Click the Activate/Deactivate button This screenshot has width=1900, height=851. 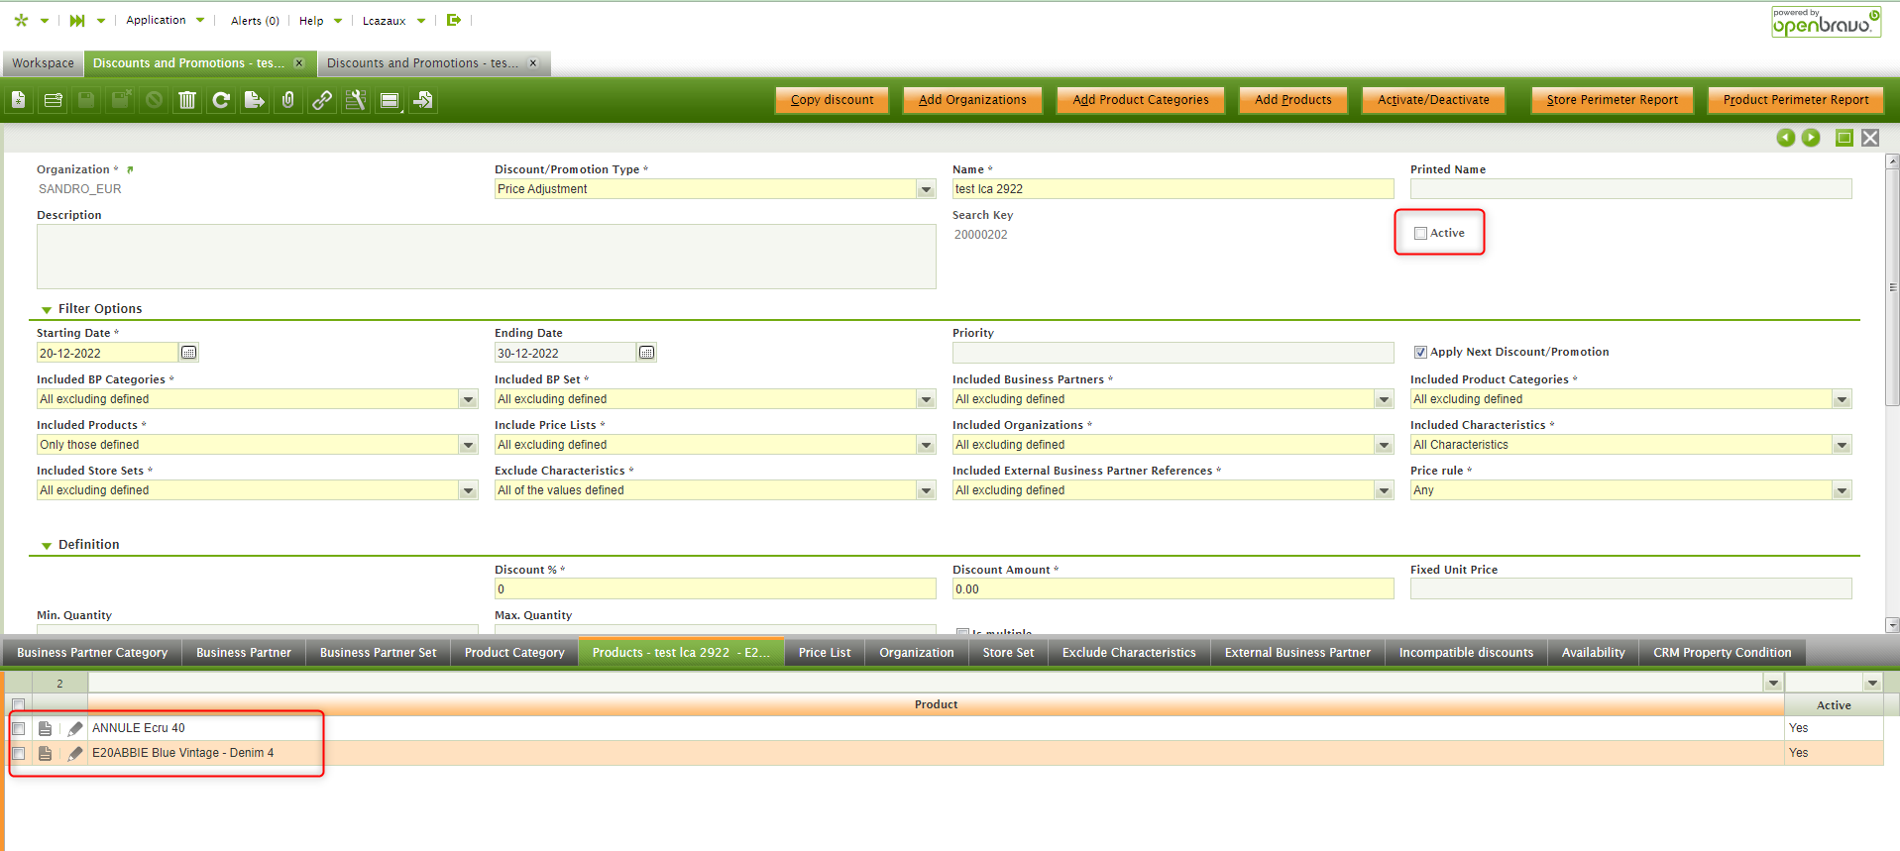[x=1433, y=100]
